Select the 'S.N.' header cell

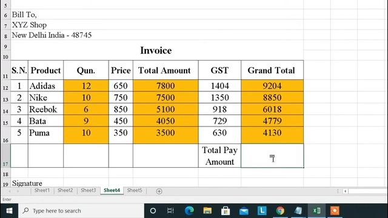coord(19,70)
